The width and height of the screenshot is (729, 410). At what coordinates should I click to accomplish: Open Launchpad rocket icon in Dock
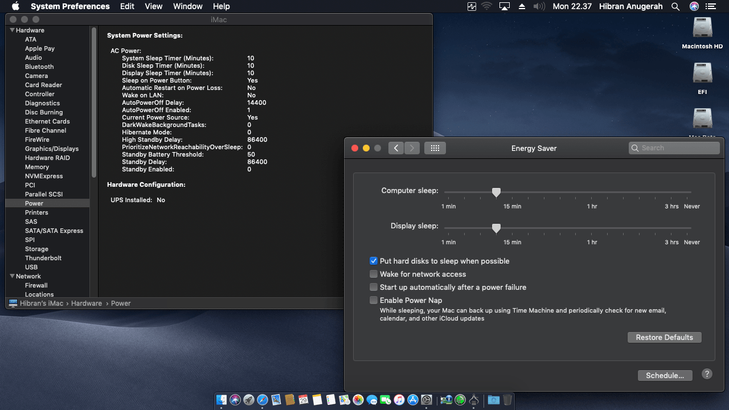[249, 400]
